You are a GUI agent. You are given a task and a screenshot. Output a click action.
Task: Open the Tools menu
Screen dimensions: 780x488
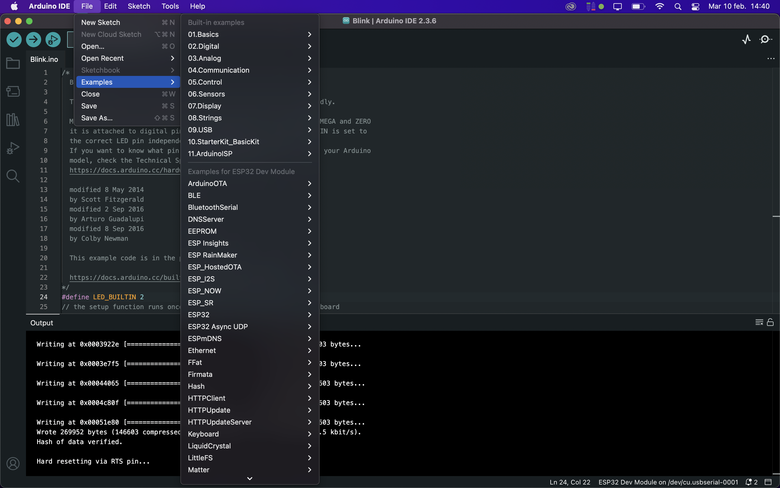tap(170, 6)
